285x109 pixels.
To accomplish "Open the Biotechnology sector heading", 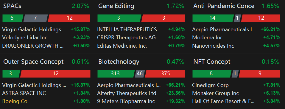I will pos(119,62).
